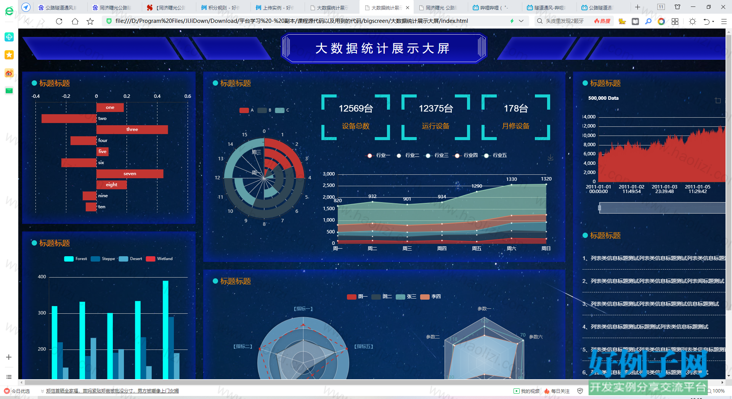Expand the undo tab dropdown arrow
The width and height of the screenshot is (732, 399).
pos(713,22)
